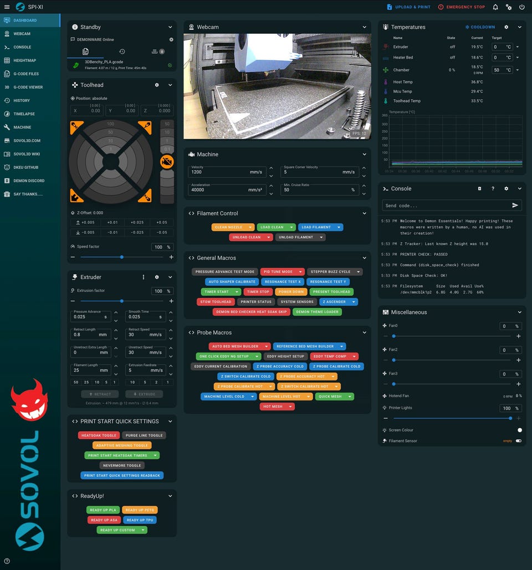Expand the CLEAN NOZZLE macro dropdown arrow

(x=251, y=227)
